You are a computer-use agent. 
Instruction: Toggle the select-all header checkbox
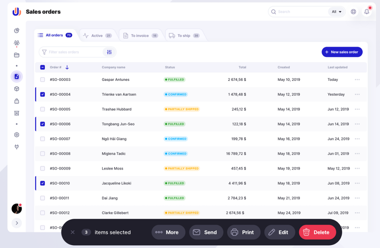[42, 67]
